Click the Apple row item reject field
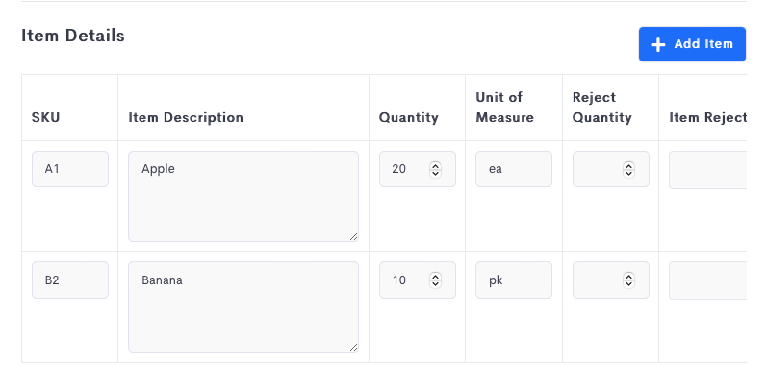The height and width of the screenshot is (365, 767). tap(707, 170)
